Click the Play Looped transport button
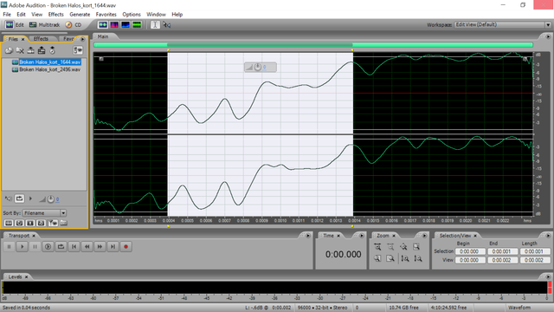 click(x=61, y=246)
